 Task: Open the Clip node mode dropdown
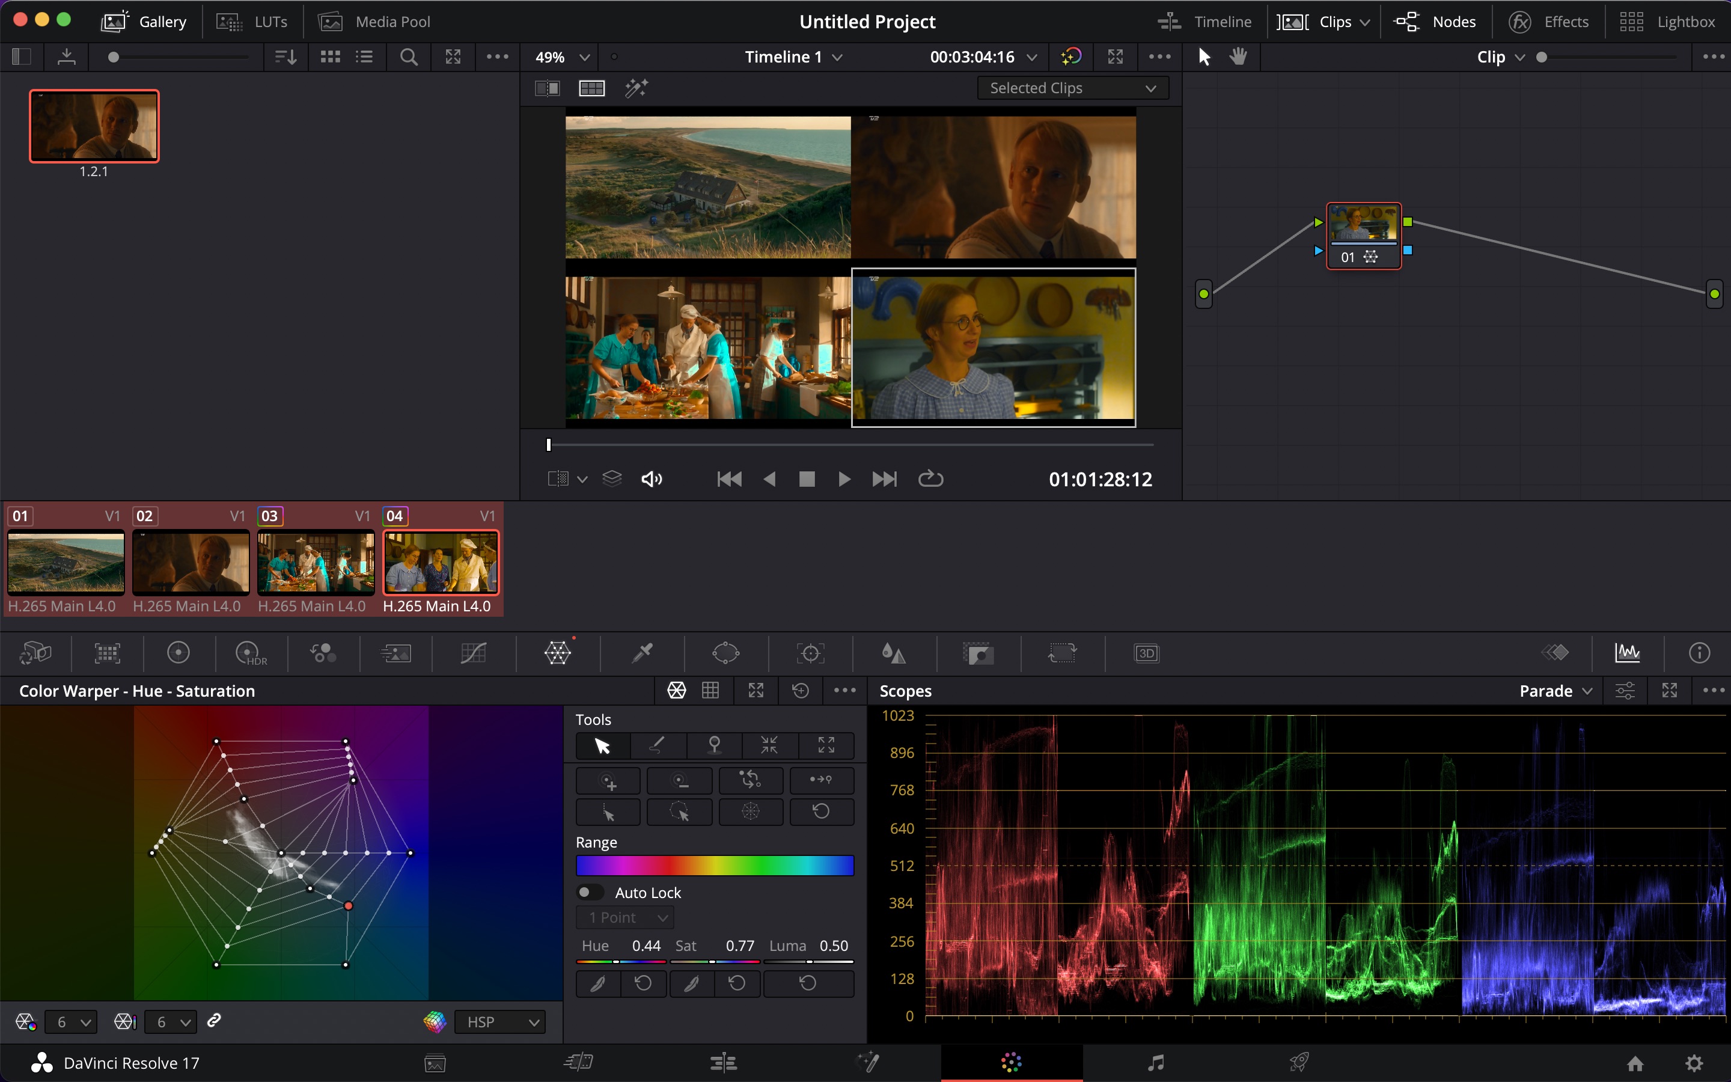point(1501,57)
